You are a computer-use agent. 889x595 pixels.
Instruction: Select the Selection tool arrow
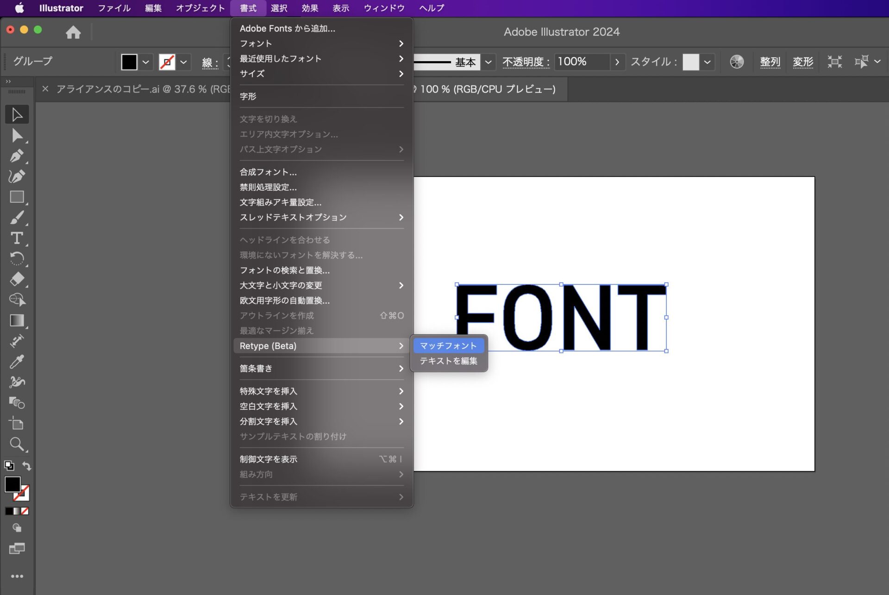(x=17, y=114)
